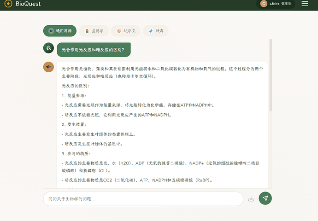Click the heading 光反应的区别:

[76, 86]
